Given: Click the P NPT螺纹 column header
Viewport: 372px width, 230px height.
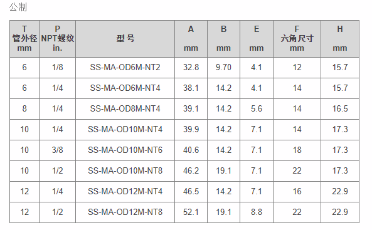Looking at the screenshot, I should [x=58, y=39].
